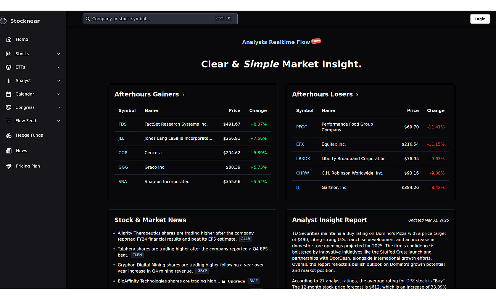Open Afterhours Gainers via its arrow
The width and height of the screenshot is (496, 300).
tap(184, 94)
